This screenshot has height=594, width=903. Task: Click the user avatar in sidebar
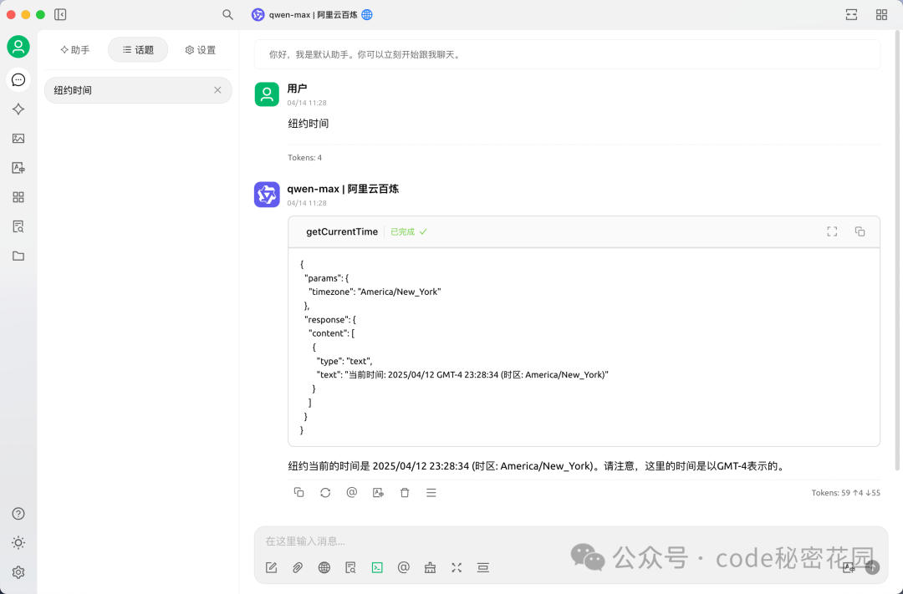click(18, 47)
